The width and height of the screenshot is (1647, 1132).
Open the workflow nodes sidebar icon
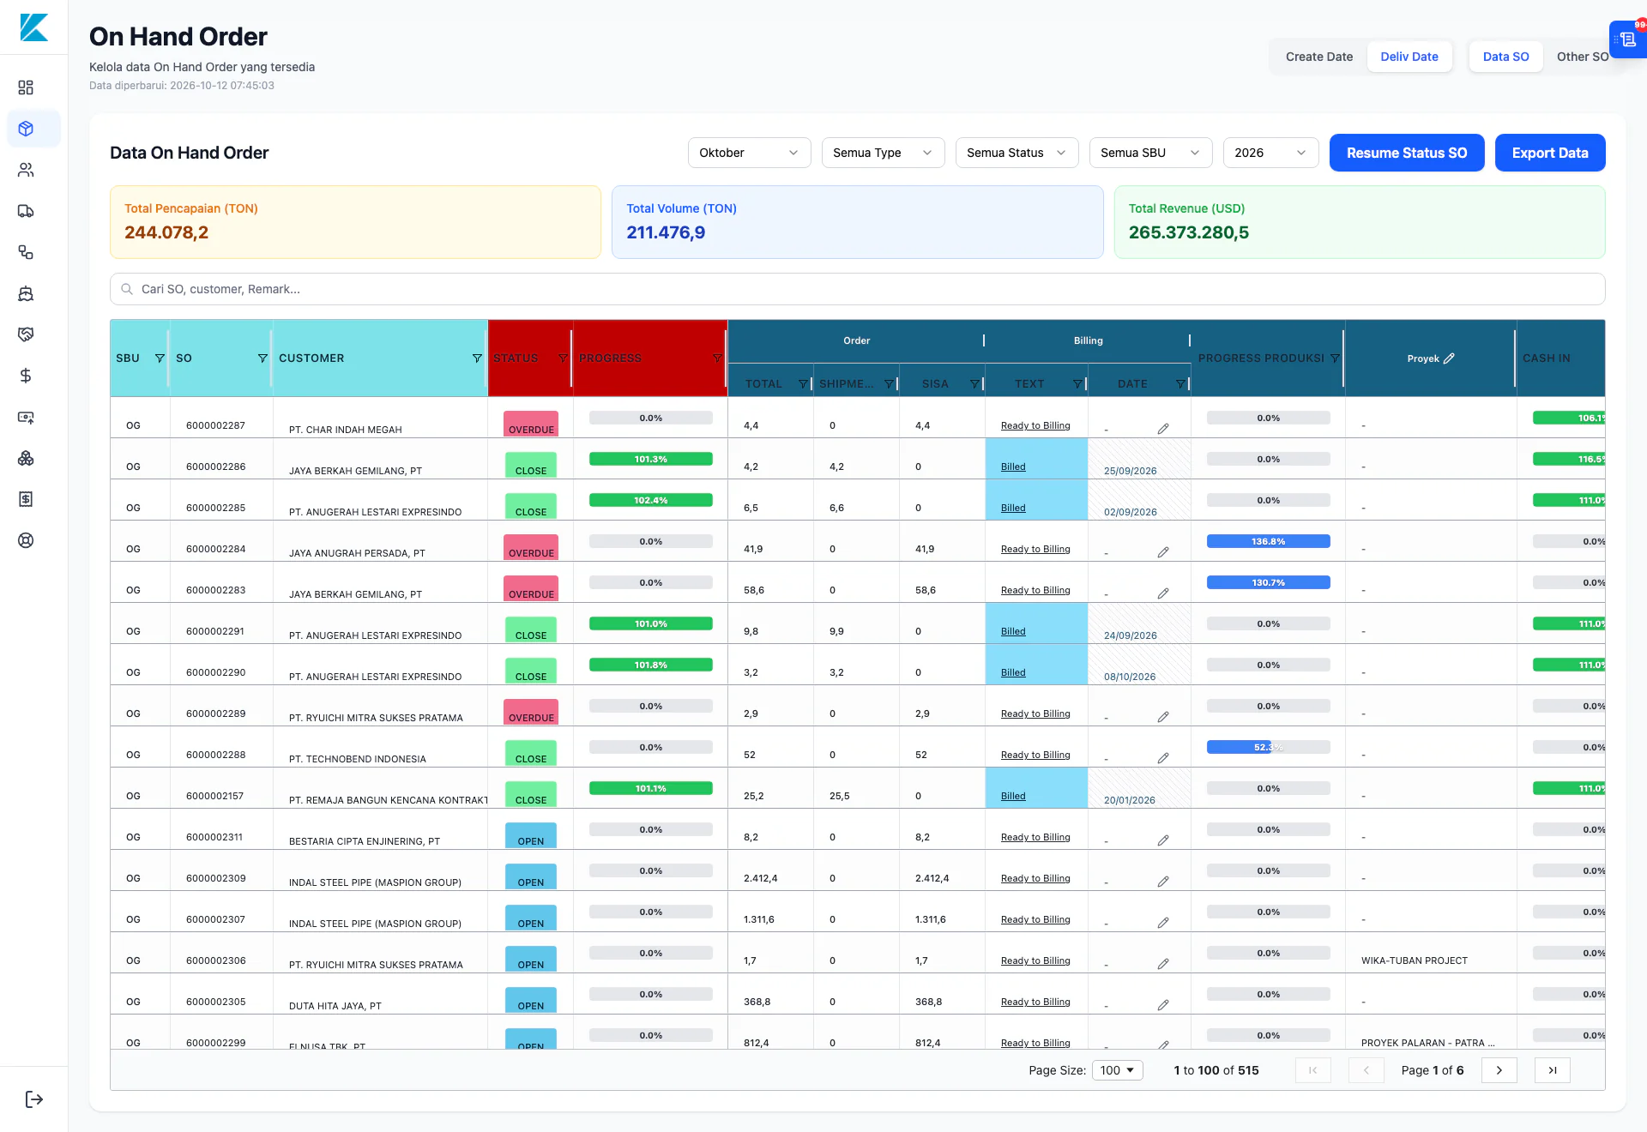pos(26,252)
